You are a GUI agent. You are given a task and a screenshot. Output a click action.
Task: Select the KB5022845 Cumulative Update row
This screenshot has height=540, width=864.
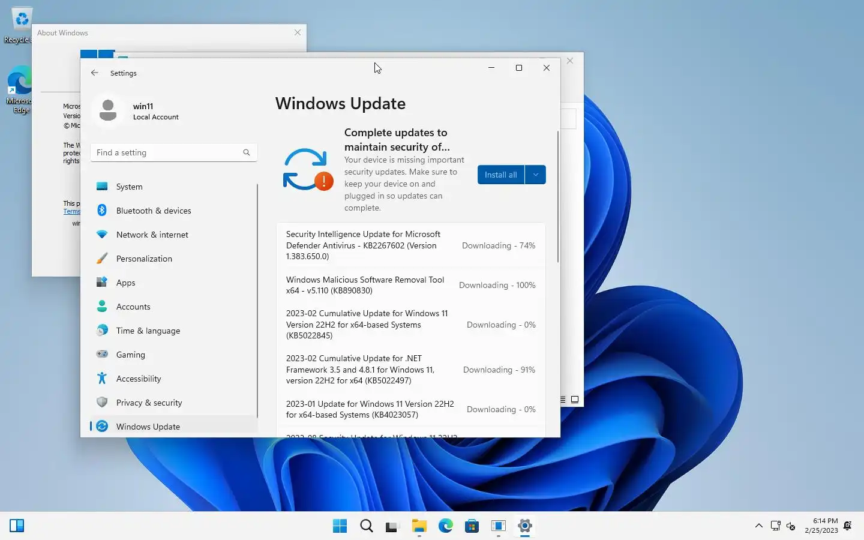point(411,324)
